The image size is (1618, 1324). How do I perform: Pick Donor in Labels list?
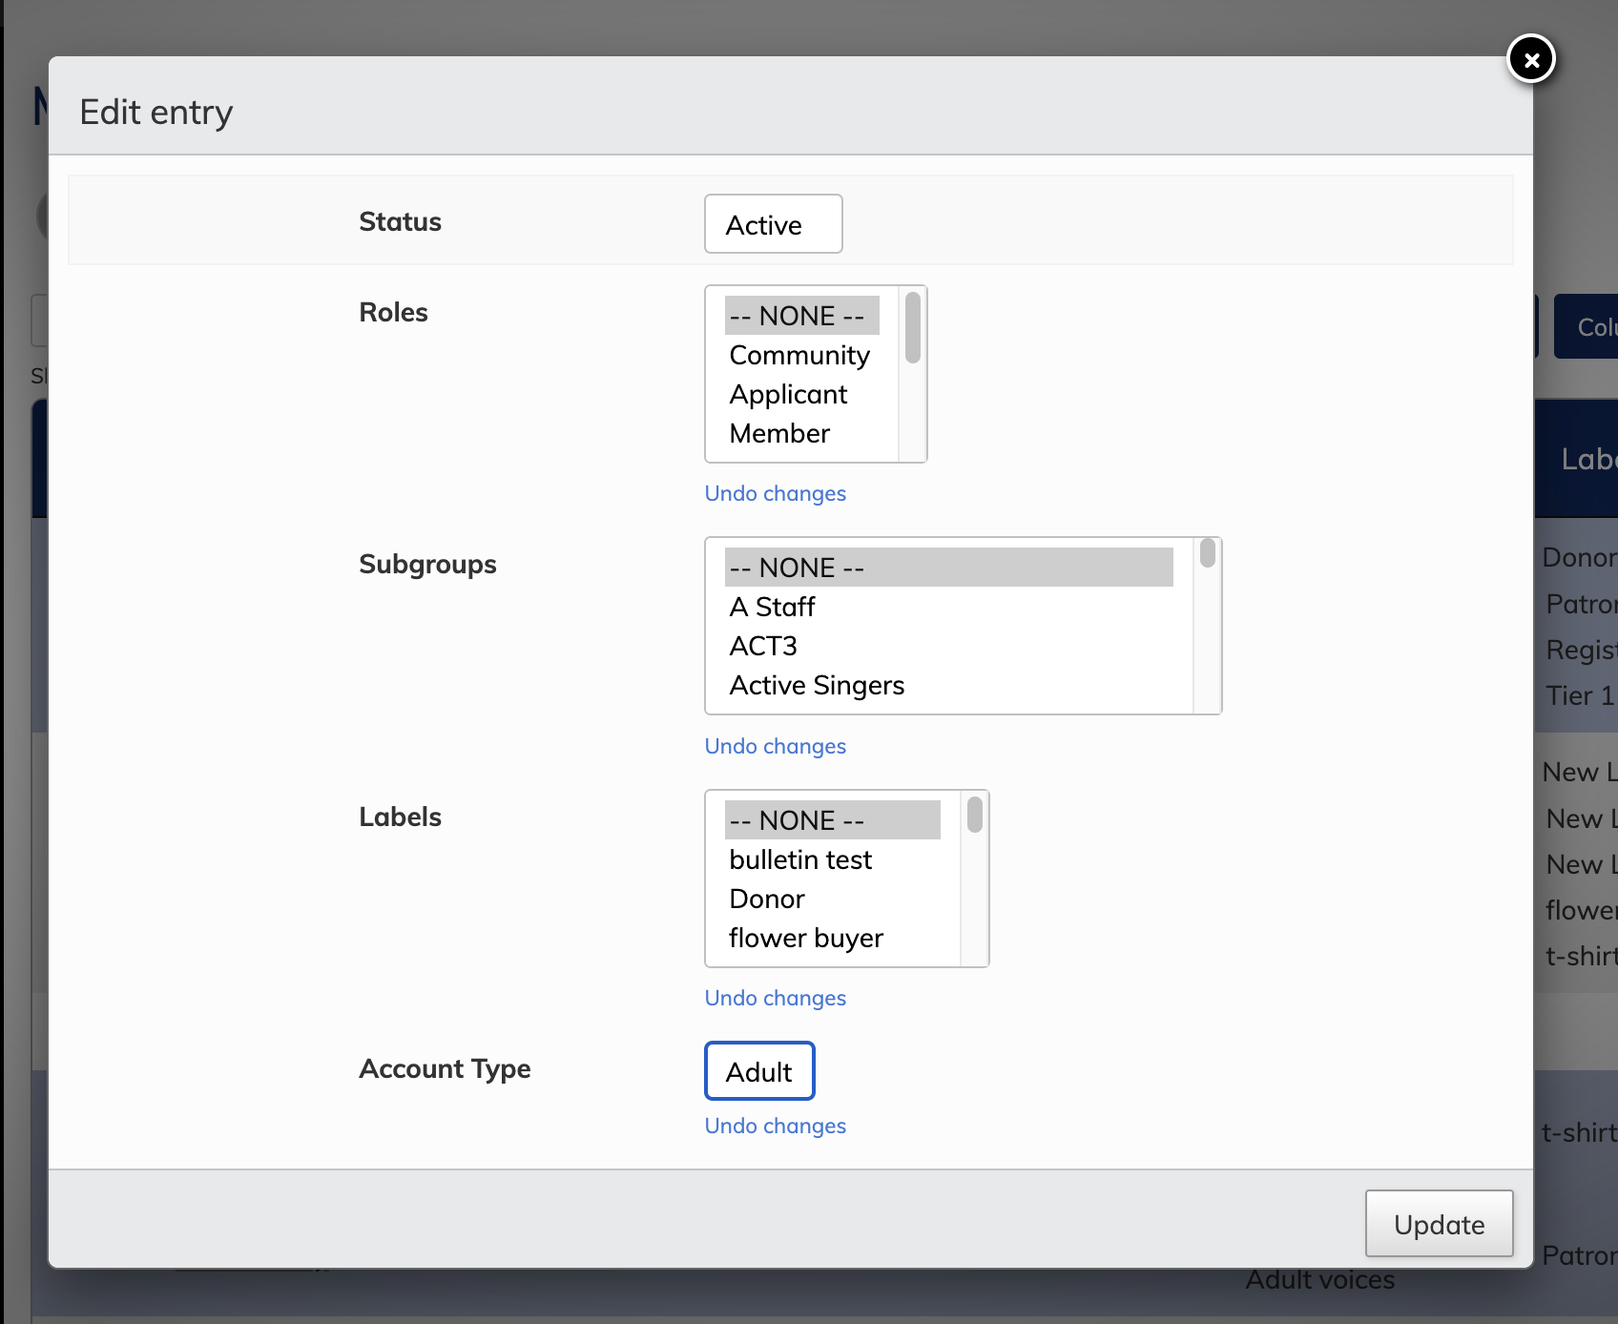767,899
